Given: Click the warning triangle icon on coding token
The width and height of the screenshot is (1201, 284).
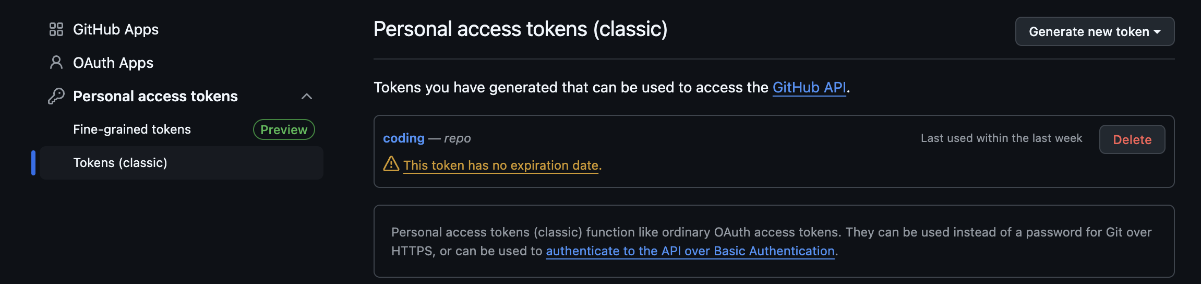Looking at the screenshot, I should click(391, 164).
